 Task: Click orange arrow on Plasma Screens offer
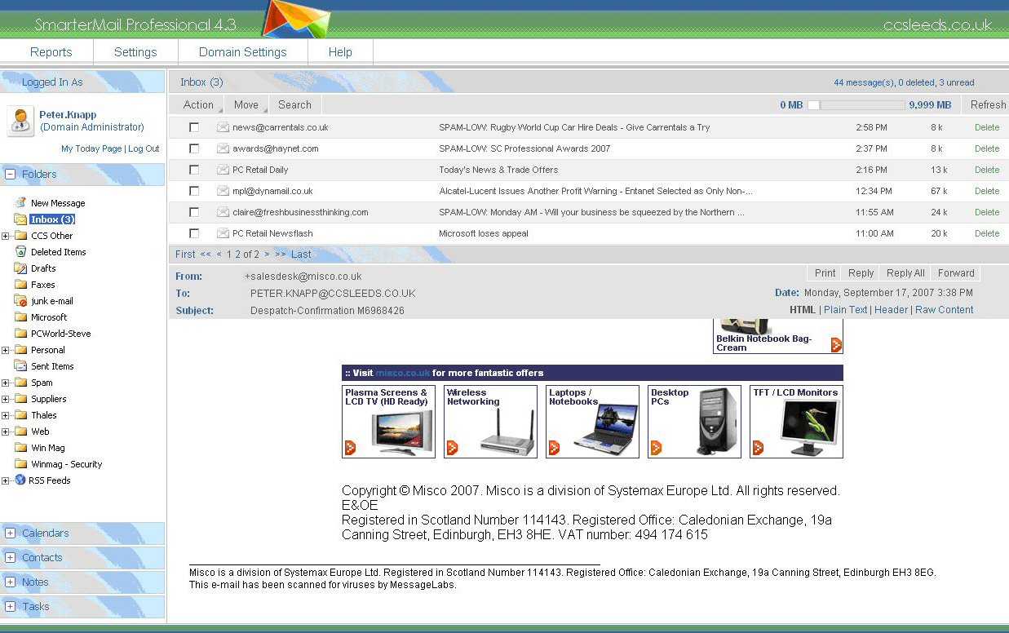pos(351,447)
